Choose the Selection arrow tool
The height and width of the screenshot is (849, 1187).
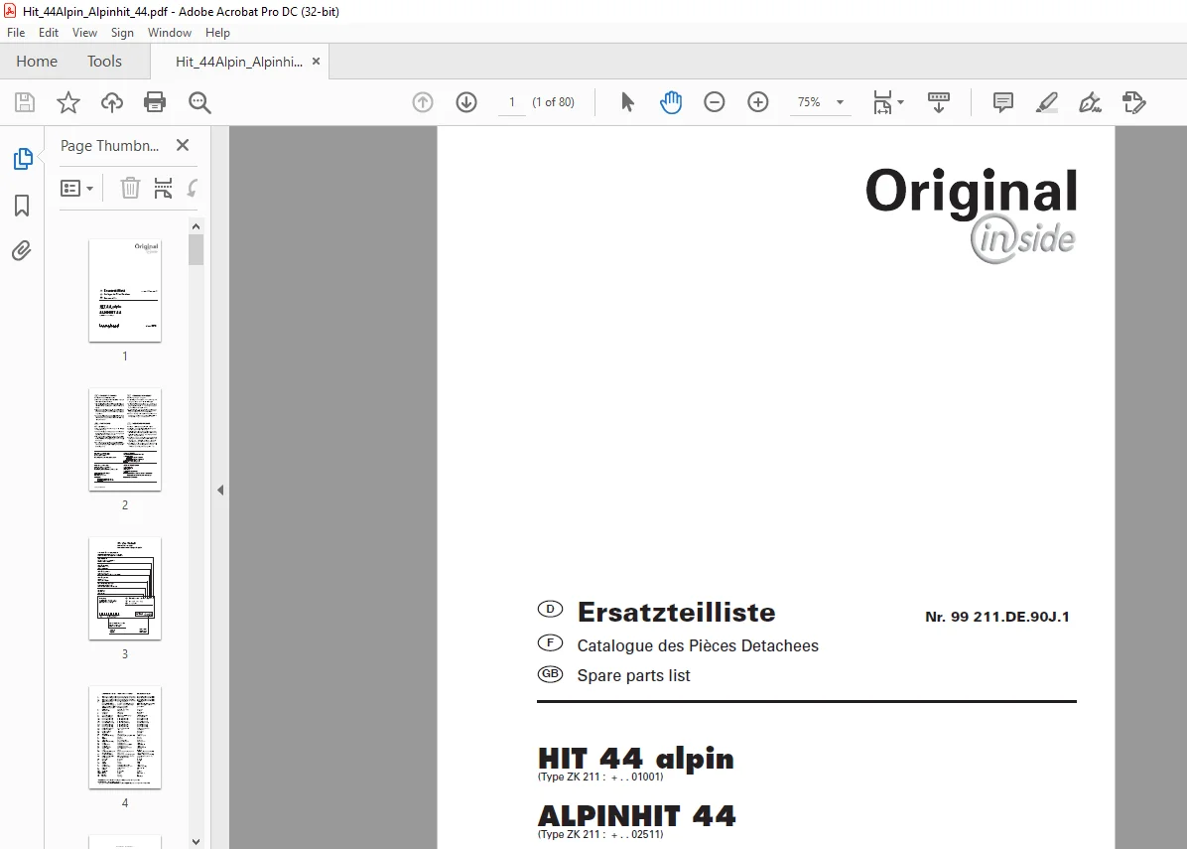pyautogui.click(x=627, y=102)
